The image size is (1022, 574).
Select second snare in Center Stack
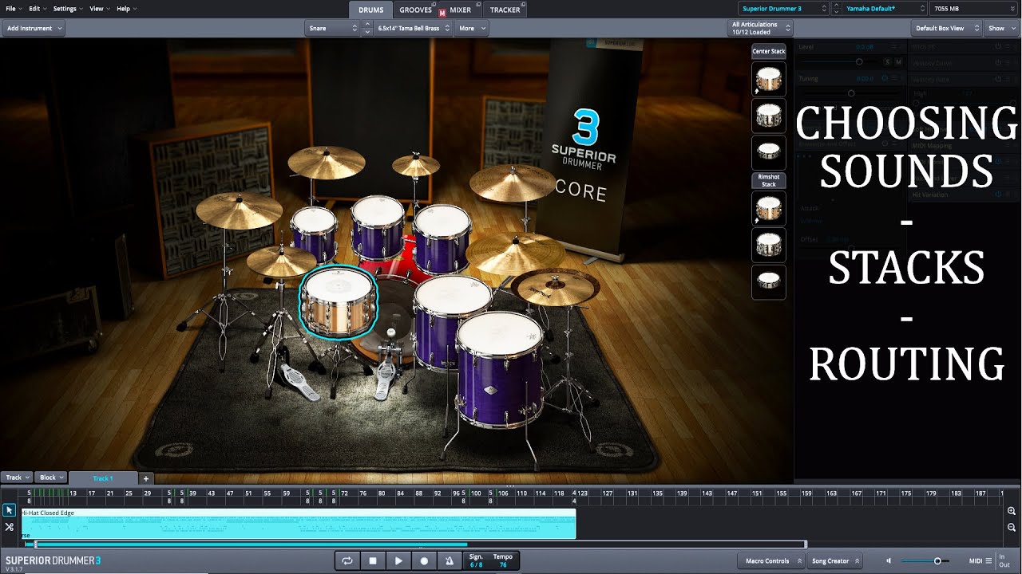pos(769,116)
